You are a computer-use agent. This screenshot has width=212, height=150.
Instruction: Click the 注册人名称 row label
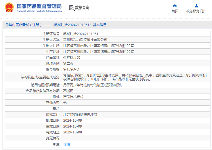tap(51, 40)
